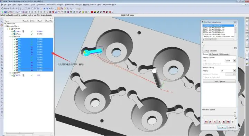
Task: Switch to the 2D Dynamic tab
Action: coord(224,54)
